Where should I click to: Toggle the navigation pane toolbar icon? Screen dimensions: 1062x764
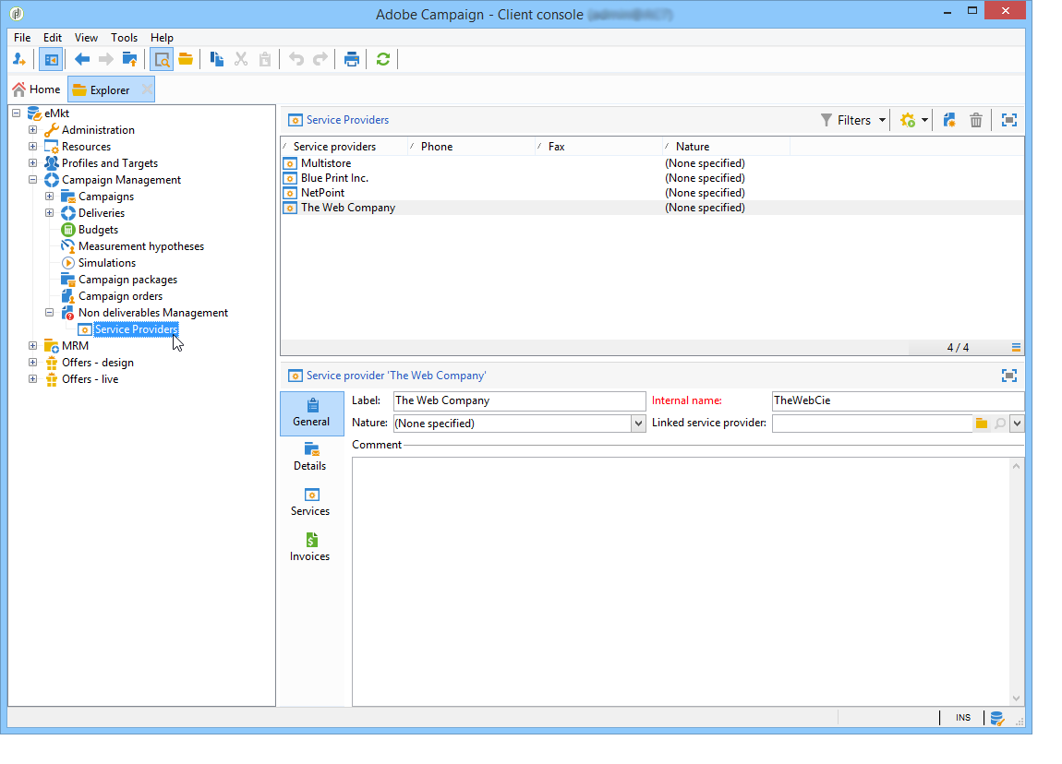(x=51, y=60)
